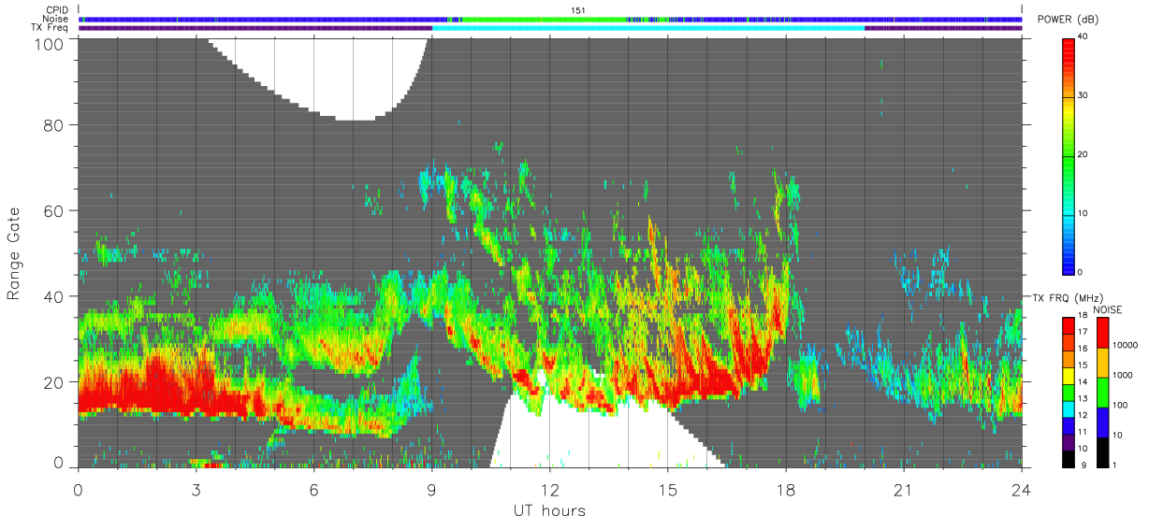Click the y-axis tick label 80
The height and width of the screenshot is (530, 1149).
coord(53,124)
